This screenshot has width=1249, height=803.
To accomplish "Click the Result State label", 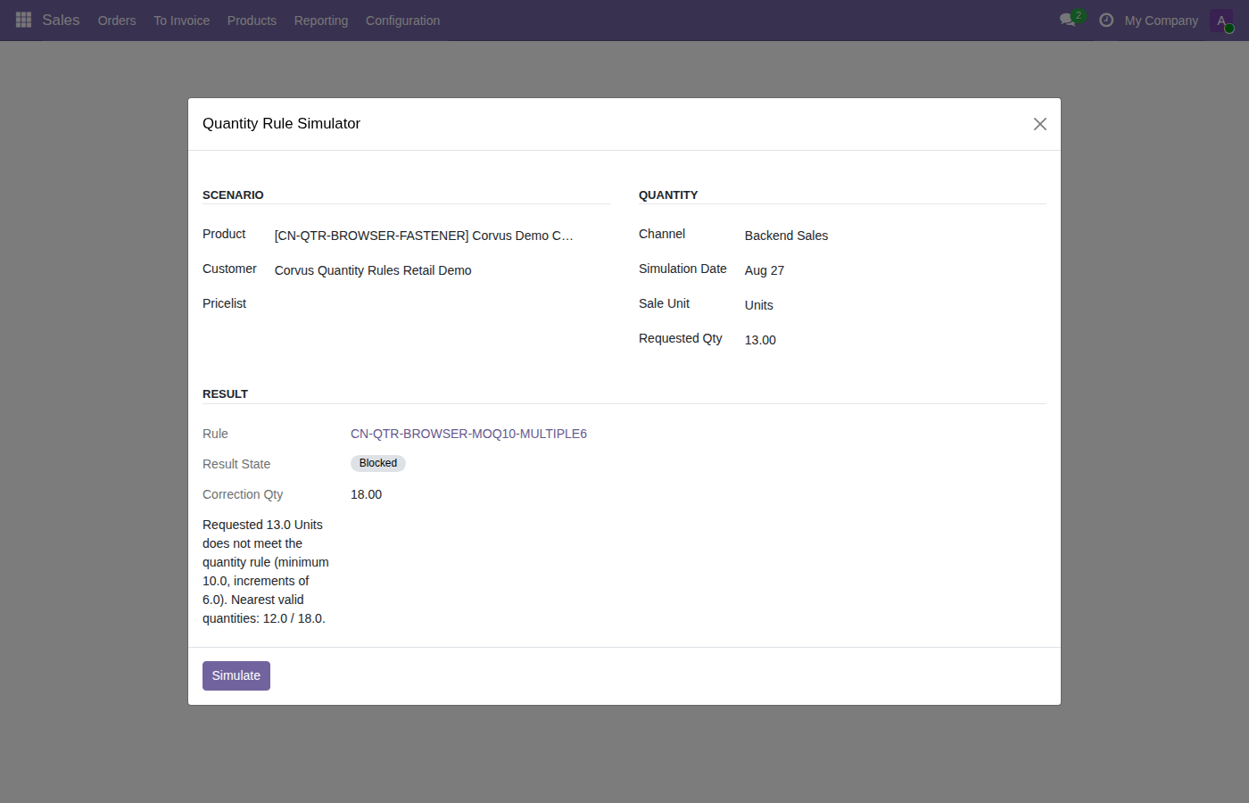I will click(x=236, y=464).
